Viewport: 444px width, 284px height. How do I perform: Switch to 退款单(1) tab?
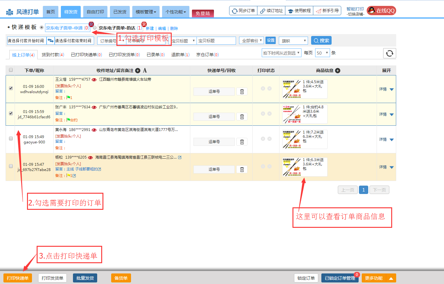[180, 55]
